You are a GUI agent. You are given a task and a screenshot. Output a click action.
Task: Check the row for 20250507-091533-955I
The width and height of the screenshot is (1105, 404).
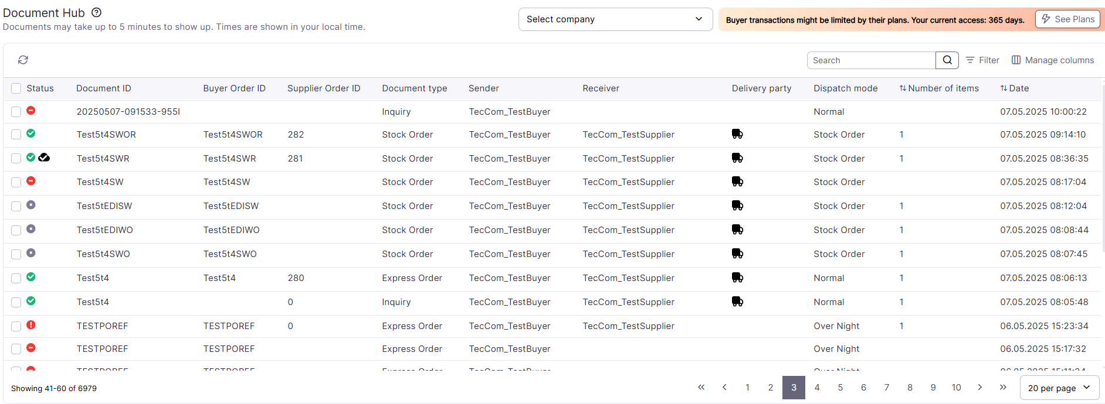tap(16, 112)
